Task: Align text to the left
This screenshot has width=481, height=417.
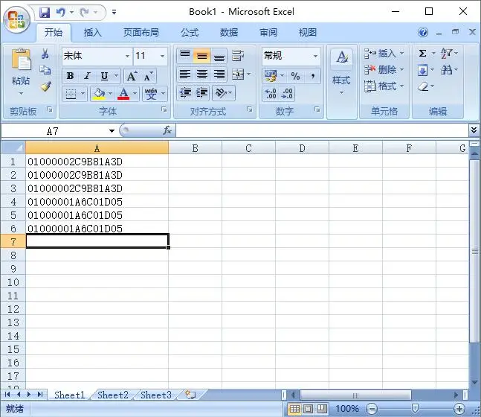Action: (185, 74)
